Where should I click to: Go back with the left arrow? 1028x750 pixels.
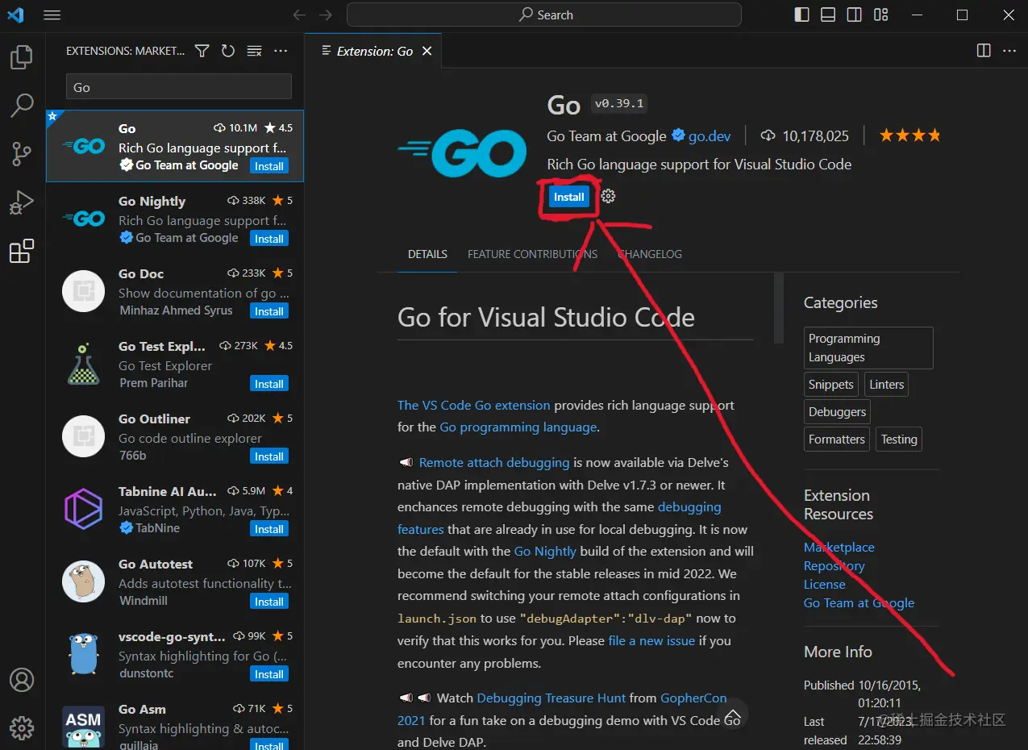click(299, 15)
